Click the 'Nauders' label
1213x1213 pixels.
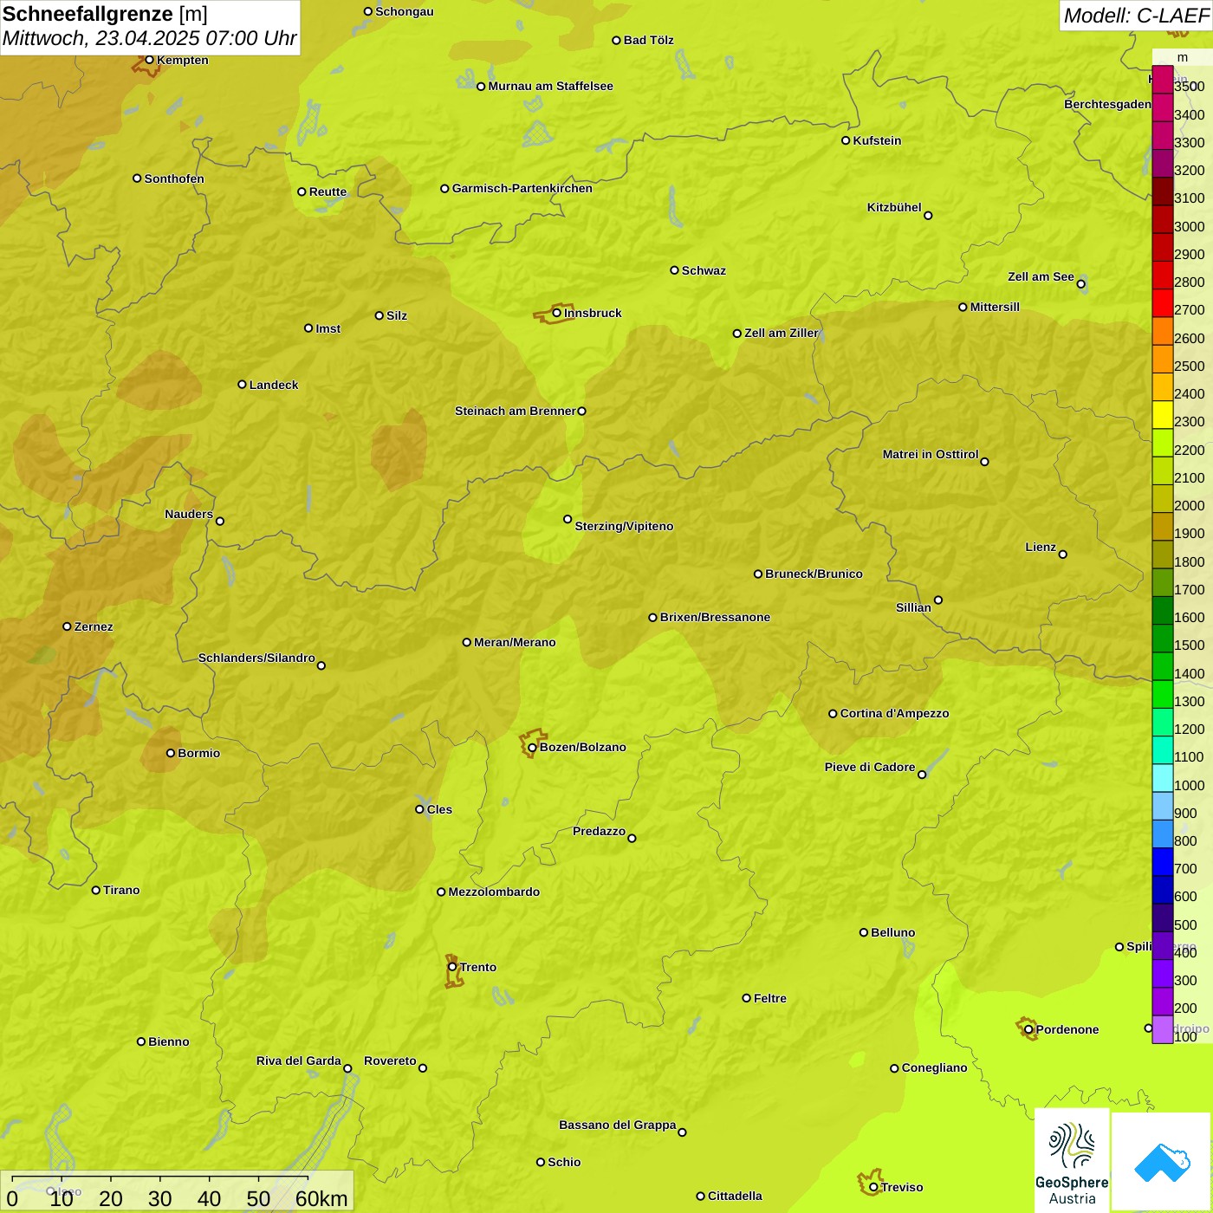click(189, 514)
